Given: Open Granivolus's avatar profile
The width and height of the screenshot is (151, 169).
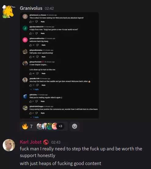Looking at the screenshot, I should tap(9, 12).
